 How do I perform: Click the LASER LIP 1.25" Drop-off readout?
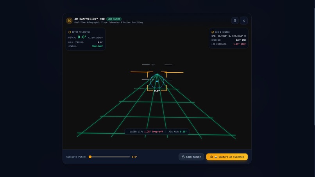click(x=146, y=132)
